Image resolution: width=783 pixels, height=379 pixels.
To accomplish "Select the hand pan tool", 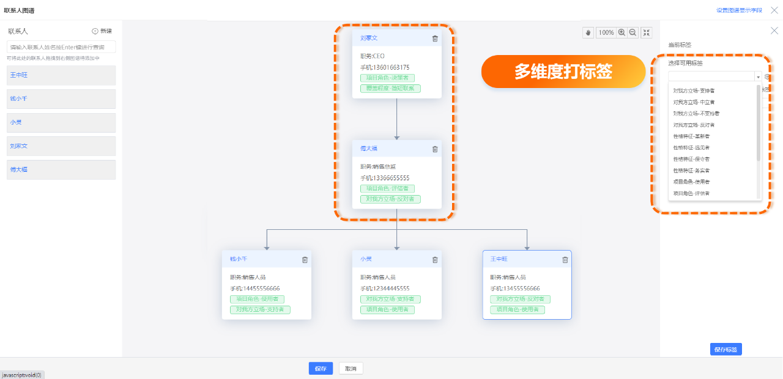I will (x=588, y=33).
